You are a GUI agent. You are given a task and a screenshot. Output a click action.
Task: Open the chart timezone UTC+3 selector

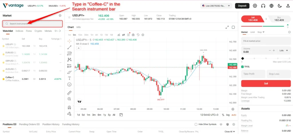coord(209,115)
